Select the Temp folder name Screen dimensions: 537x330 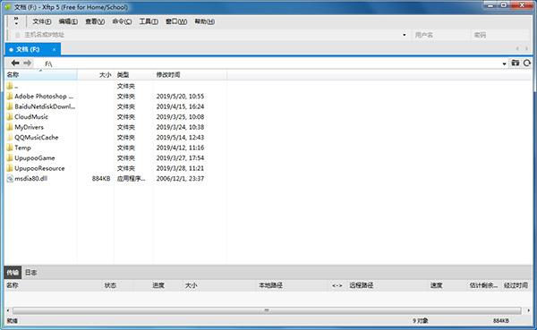(x=22, y=148)
